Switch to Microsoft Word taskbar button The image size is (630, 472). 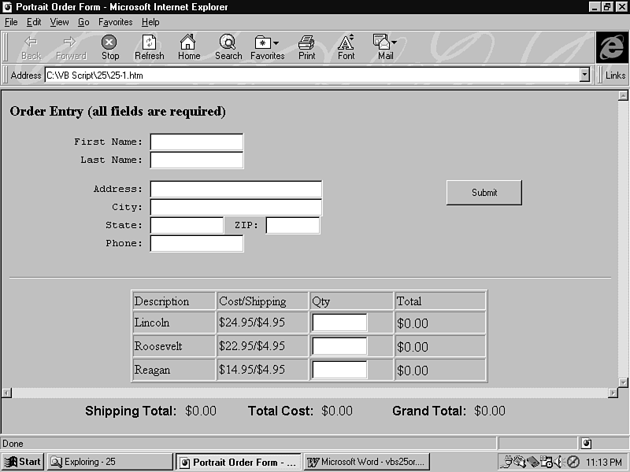tap(367, 462)
